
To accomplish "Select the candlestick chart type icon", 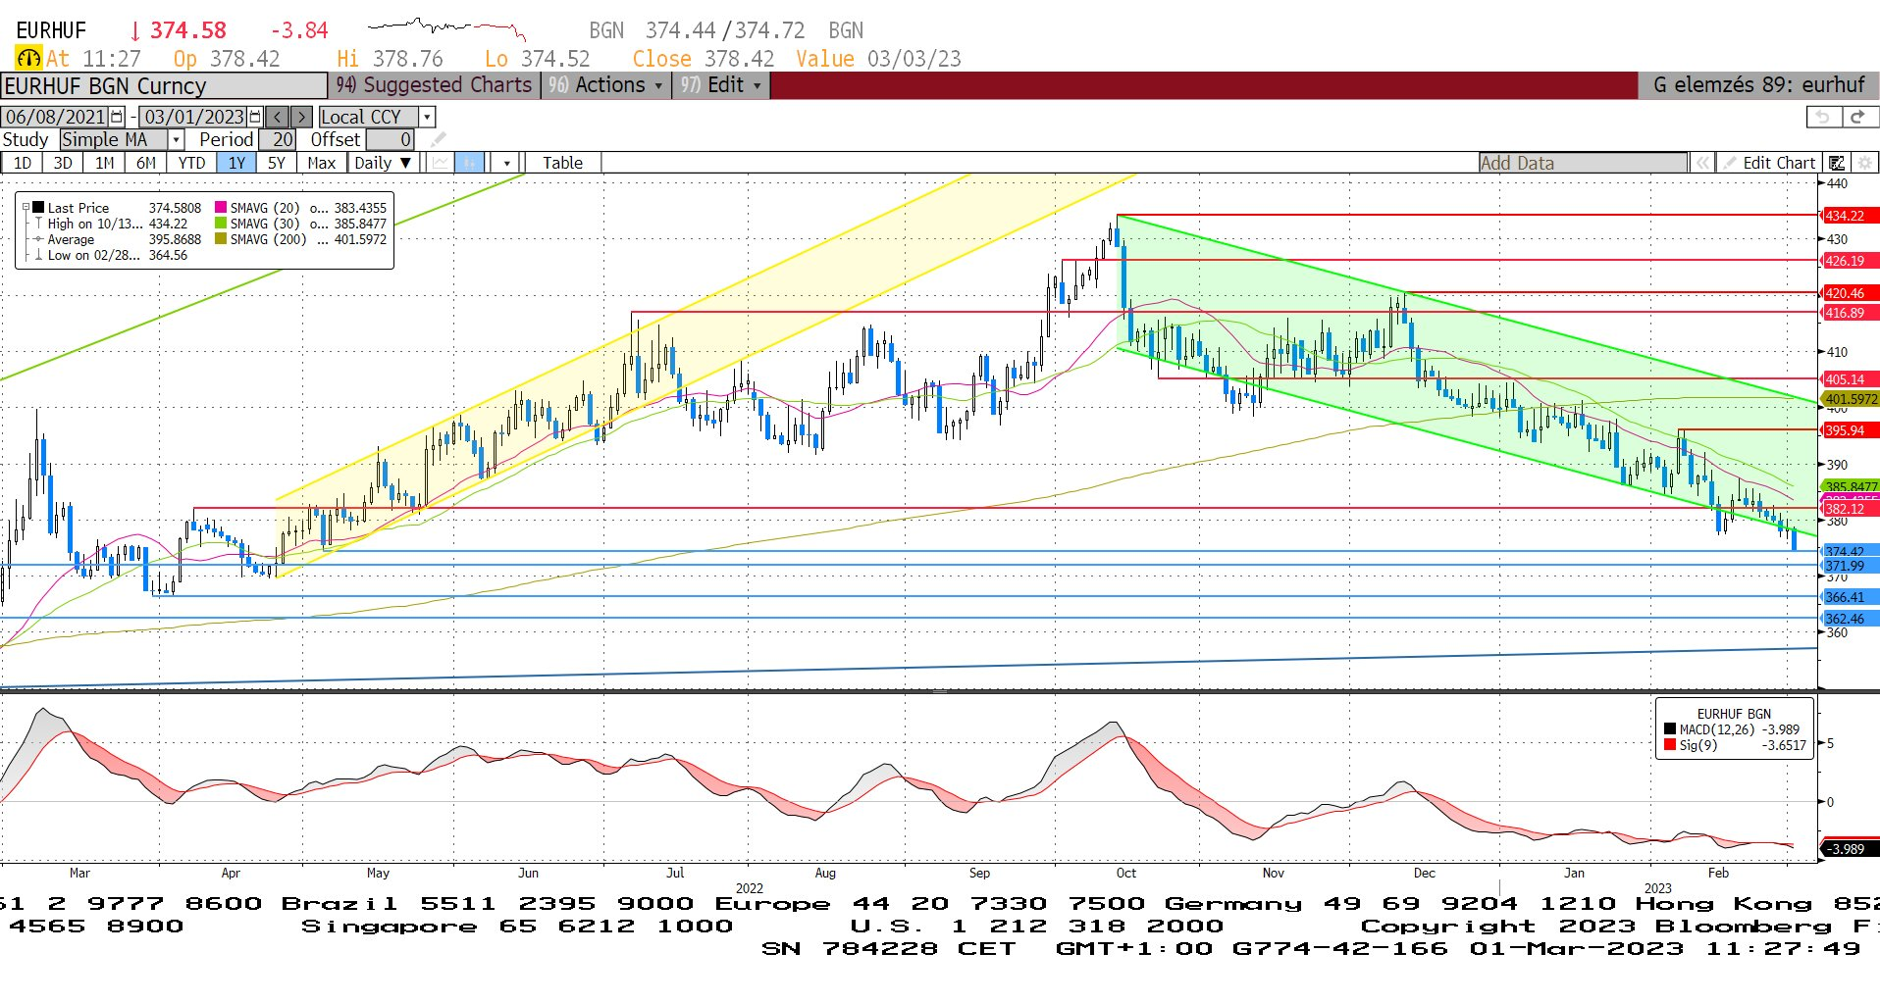I will (x=470, y=163).
